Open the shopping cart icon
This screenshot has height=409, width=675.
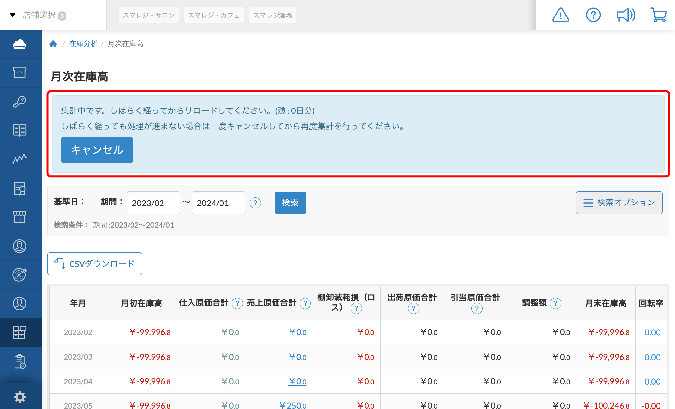point(658,15)
